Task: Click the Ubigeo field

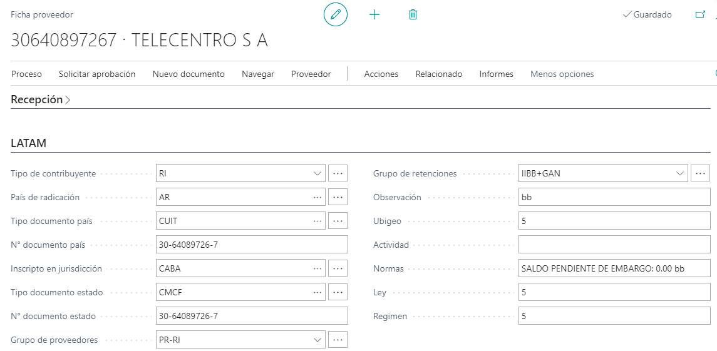Action: [x=614, y=221]
